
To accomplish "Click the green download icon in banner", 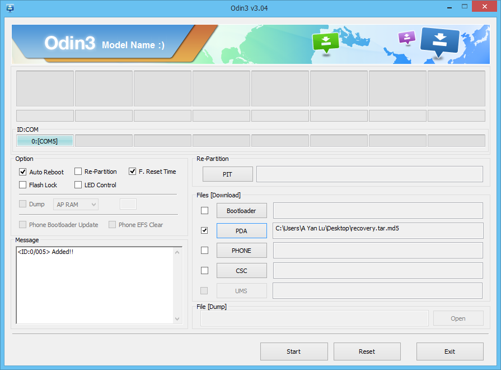I will [x=326, y=43].
